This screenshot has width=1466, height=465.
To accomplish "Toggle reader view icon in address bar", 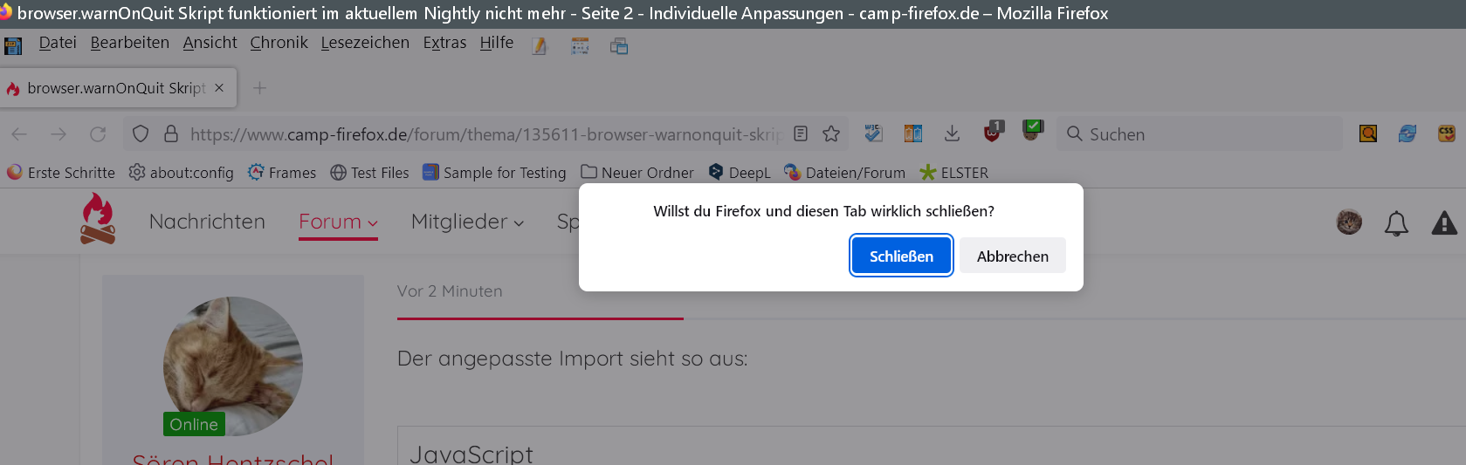I will [801, 133].
